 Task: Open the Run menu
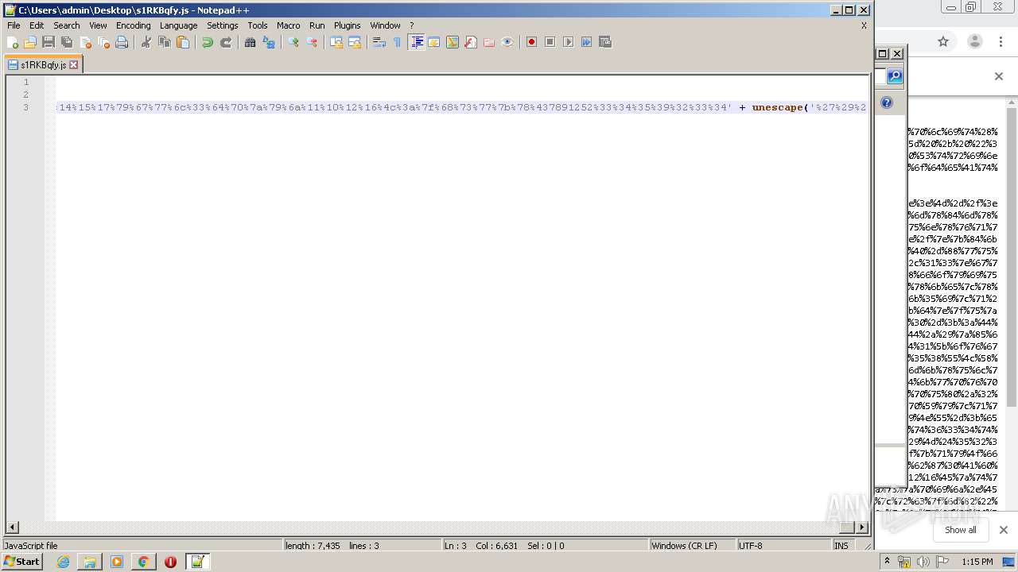click(317, 25)
